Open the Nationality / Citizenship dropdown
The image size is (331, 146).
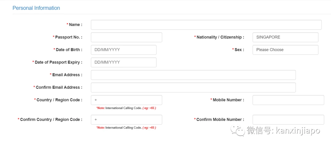point(285,37)
